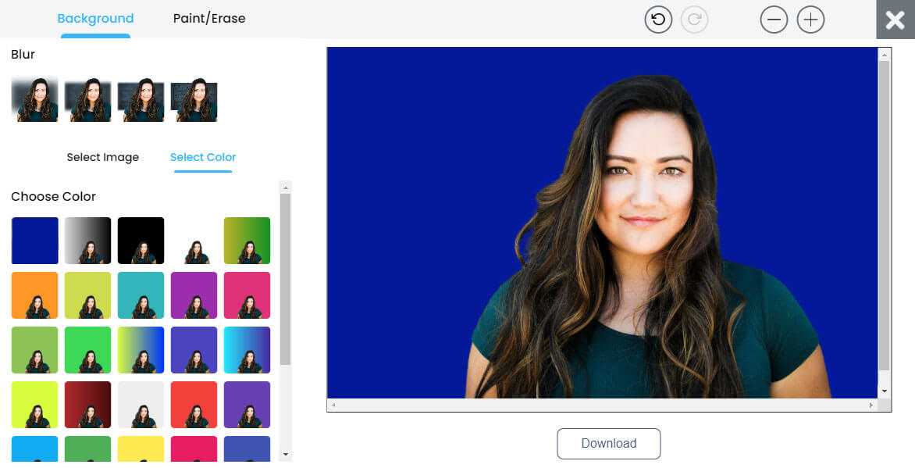915x468 pixels.
Task: Close the editor with the X icon
Action: 895,20
